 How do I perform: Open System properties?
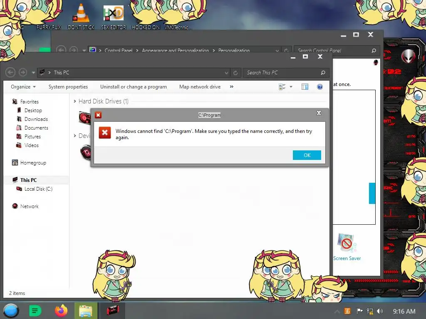(68, 87)
